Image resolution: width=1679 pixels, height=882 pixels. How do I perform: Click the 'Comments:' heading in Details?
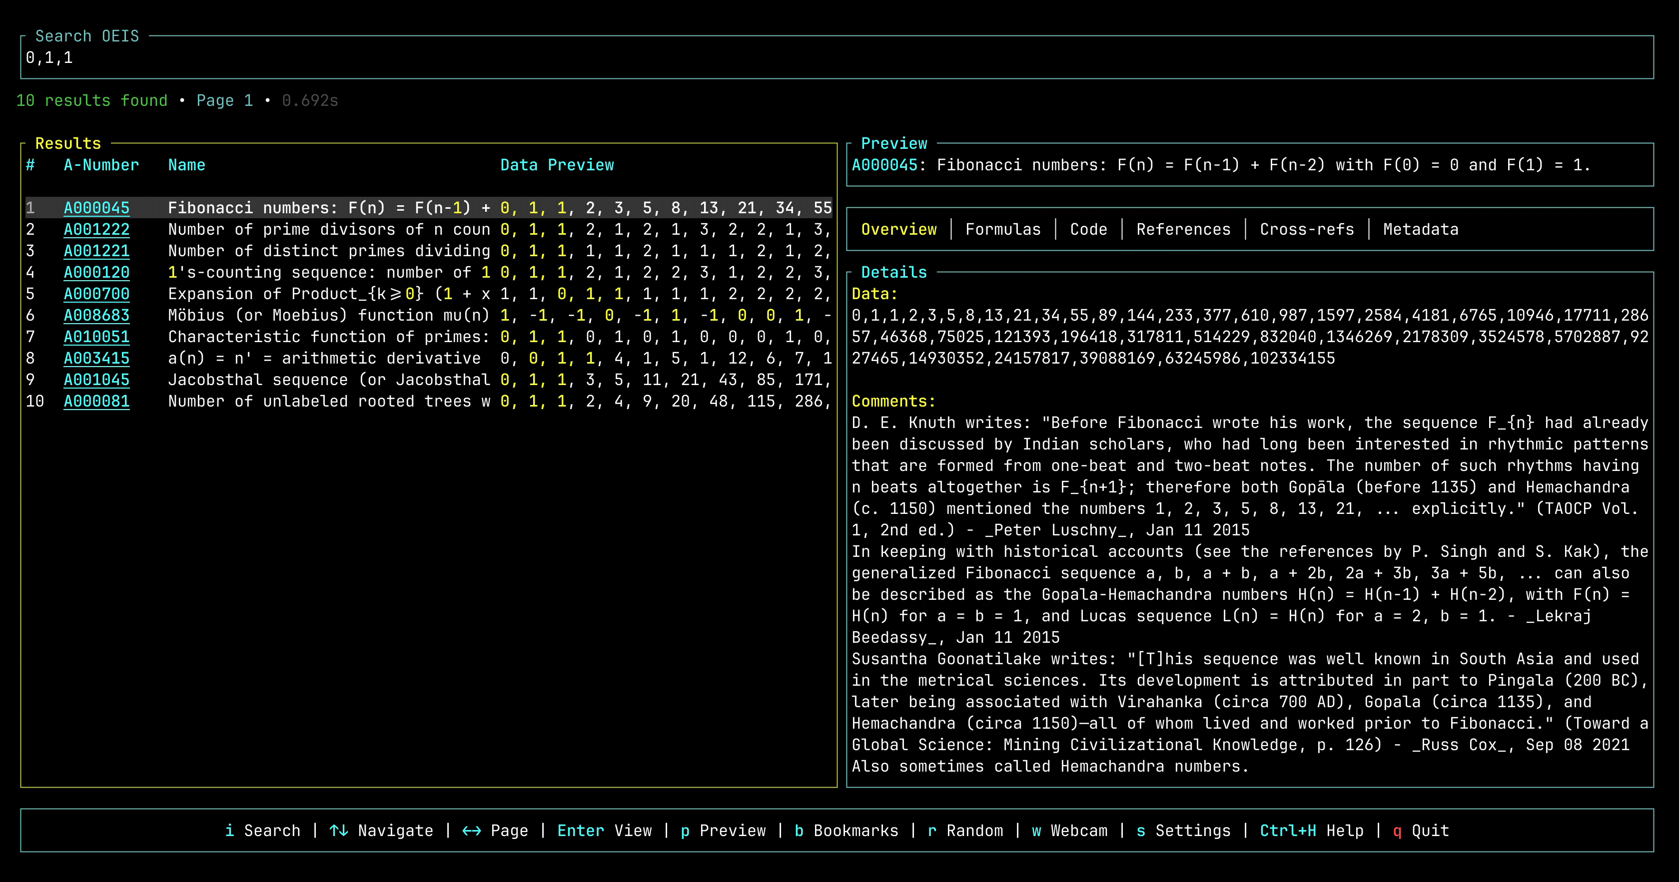click(x=893, y=401)
